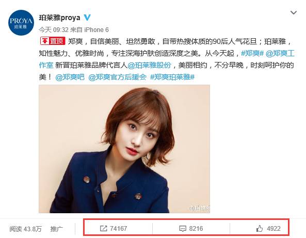Open the @郑爽官方后援会 mention link
306x238 pixels.
point(118,77)
